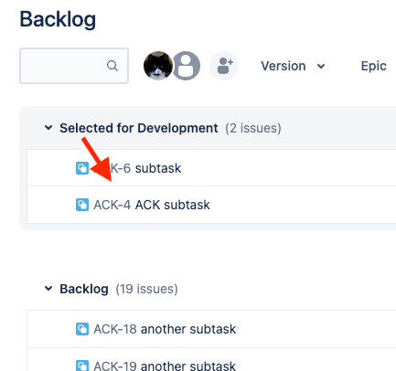Viewport: 396px width, 371px height.
Task: Select the ACK-19 another subtask row
Action: coord(211,363)
